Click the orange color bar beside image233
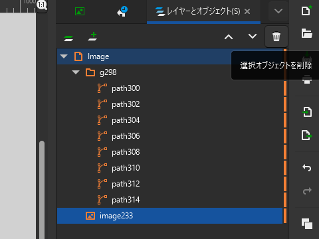This screenshot has height=239, width=319. click(285, 216)
